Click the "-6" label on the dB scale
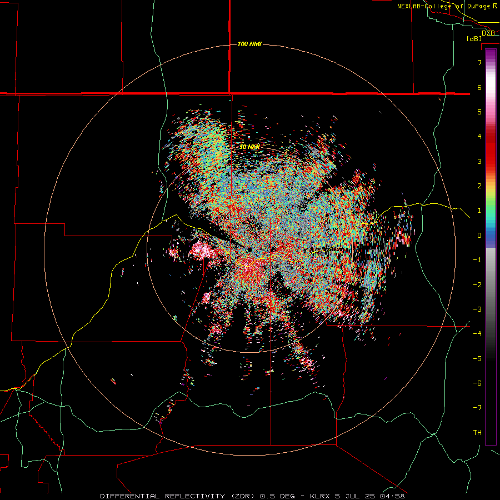Image resolution: width=500 pixels, height=500 pixels. (477, 383)
